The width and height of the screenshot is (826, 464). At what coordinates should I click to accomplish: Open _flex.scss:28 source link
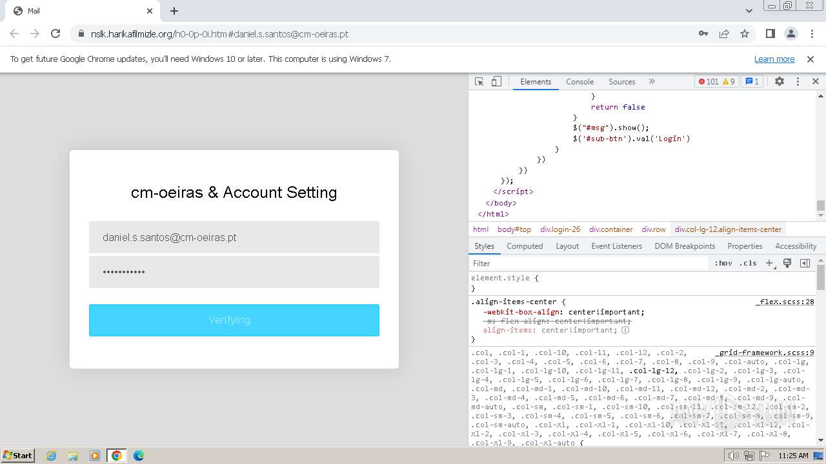coord(785,302)
